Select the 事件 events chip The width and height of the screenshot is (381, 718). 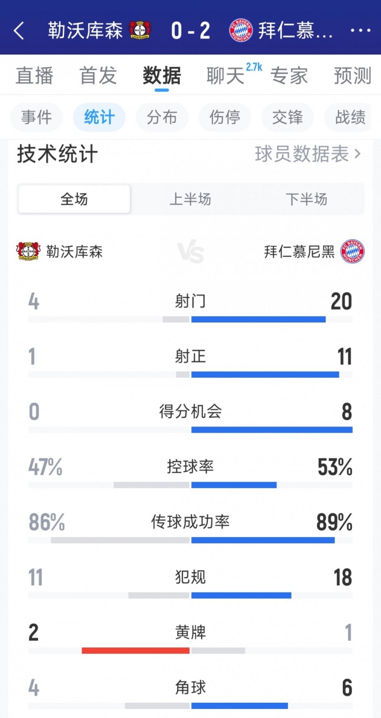pyautogui.click(x=37, y=117)
